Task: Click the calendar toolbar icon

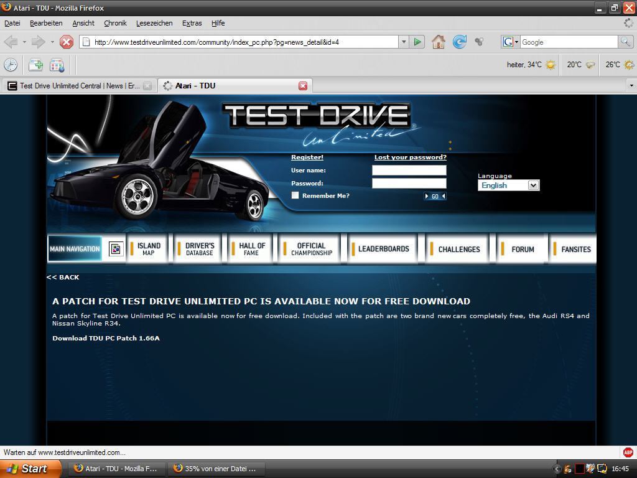Action: [x=57, y=65]
